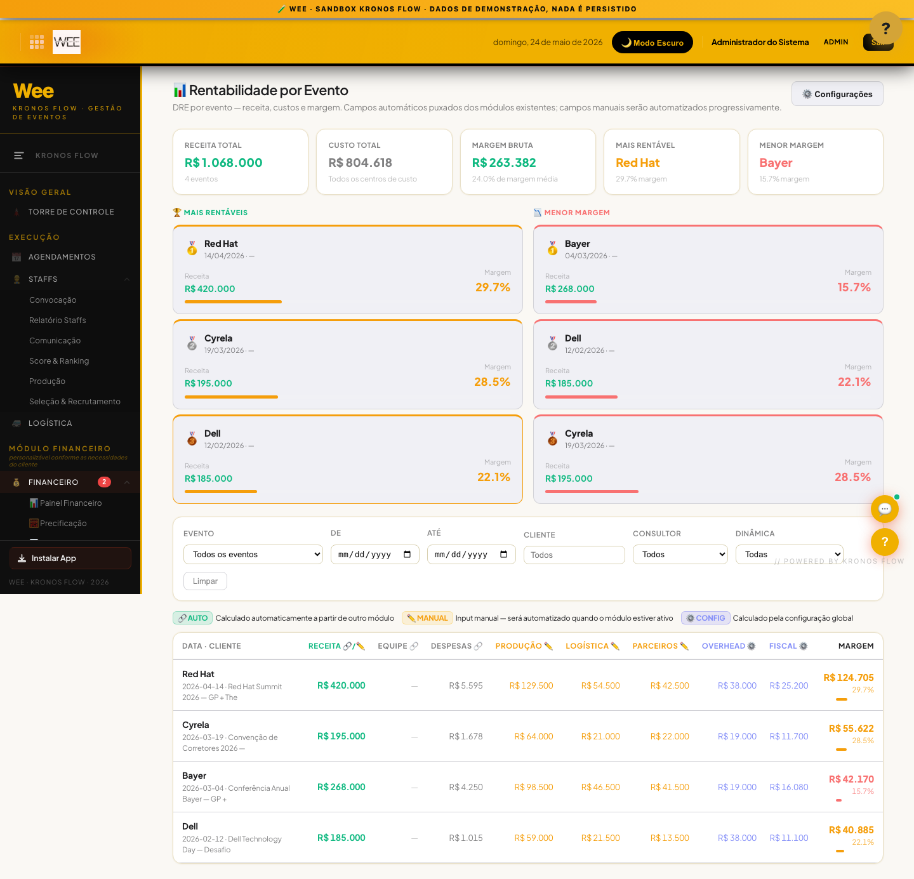Screen dimensions: 914x879
Task: Click the link icon beside the EQUIPE header
Action: [x=414, y=646]
